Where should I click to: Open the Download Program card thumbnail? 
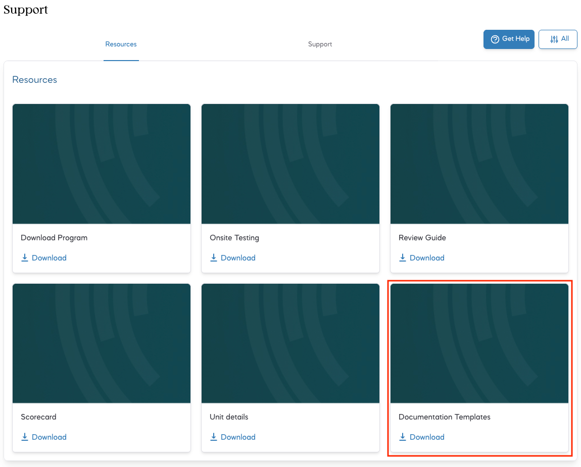[x=102, y=164]
